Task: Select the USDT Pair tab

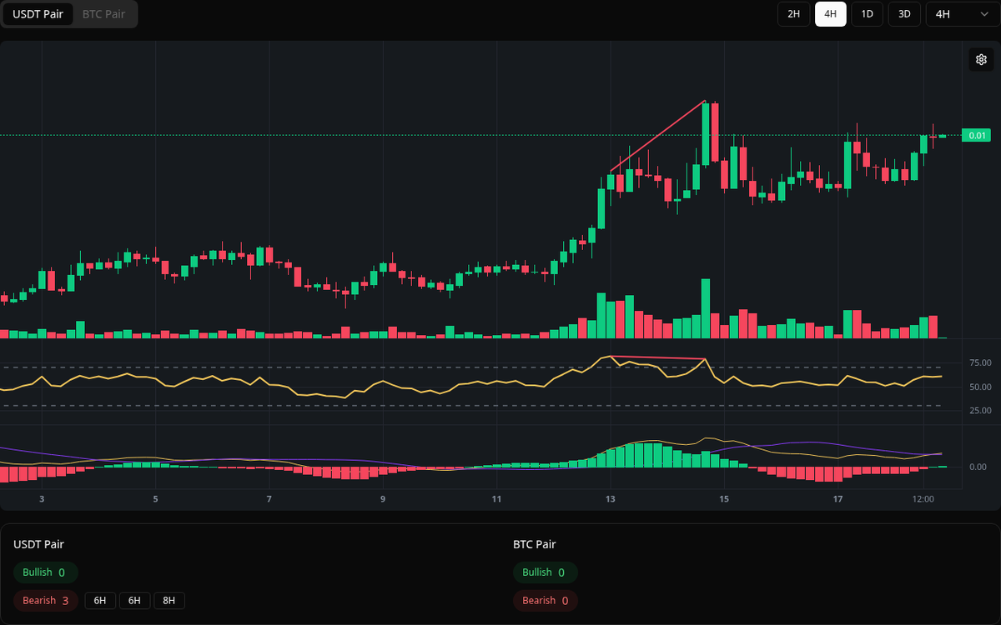Action: 38,14
